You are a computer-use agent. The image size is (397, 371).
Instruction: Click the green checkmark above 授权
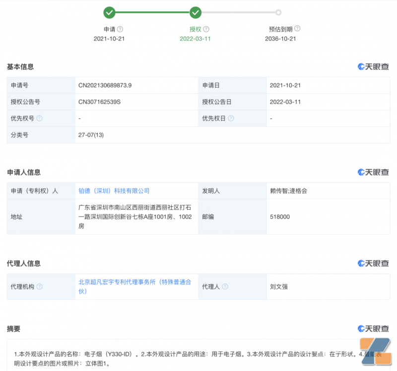tap(196, 12)
